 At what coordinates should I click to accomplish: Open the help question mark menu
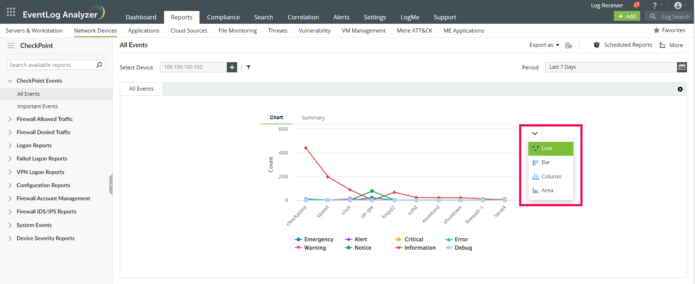pos(655,5)
